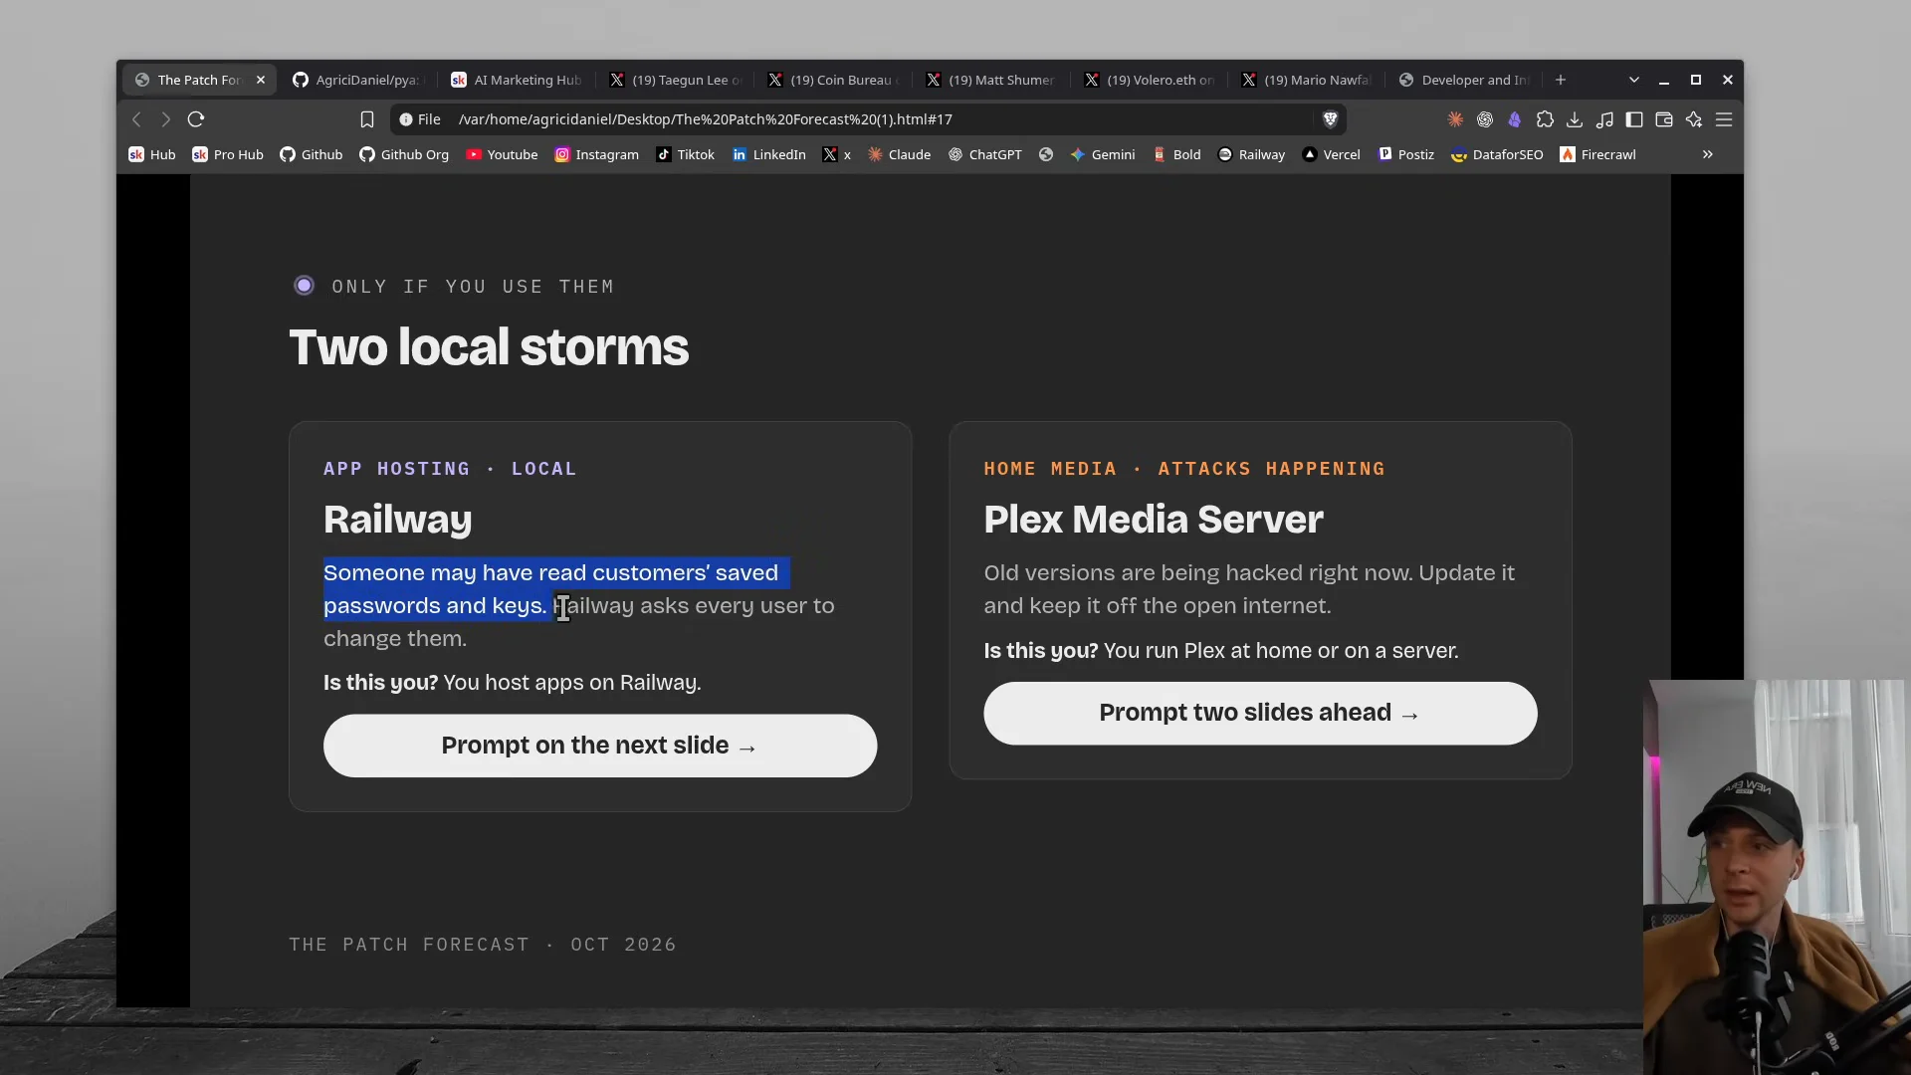Switch to the AI Marketing Hub tab
The image size is (1911, 1075).
pyautogui.click(x=517, y=80)
